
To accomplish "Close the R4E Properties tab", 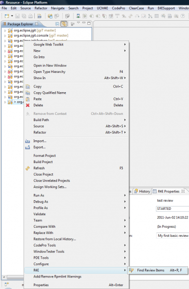I will [x=183, y=192].
